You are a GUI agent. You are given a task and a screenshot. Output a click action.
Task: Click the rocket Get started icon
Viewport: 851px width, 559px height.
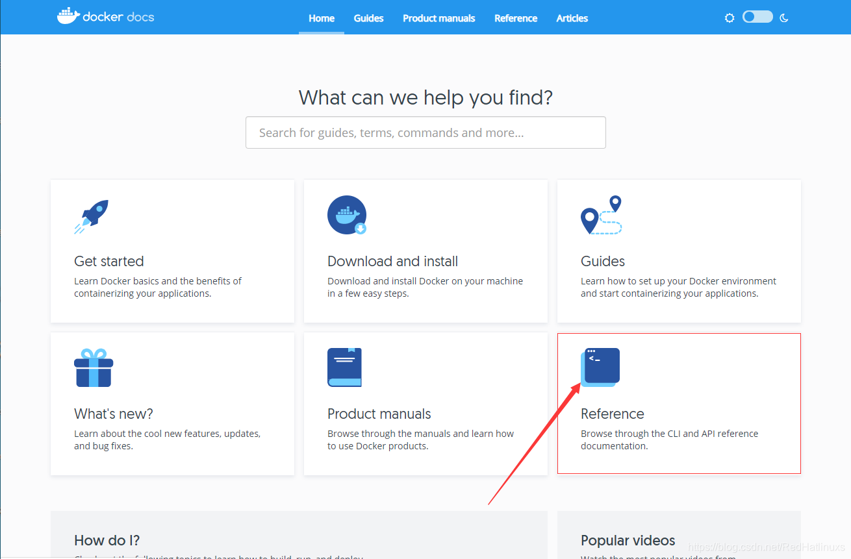pos(91,216)
